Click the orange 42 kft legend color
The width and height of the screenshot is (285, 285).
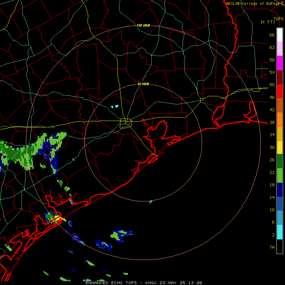(x=280, y=120)
